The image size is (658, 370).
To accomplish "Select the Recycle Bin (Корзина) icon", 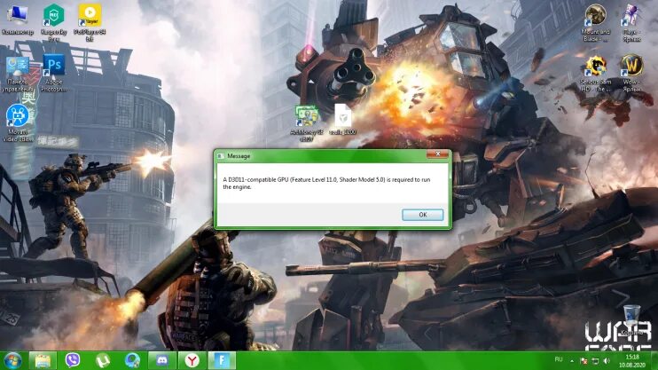I will (x=631, y=320).
